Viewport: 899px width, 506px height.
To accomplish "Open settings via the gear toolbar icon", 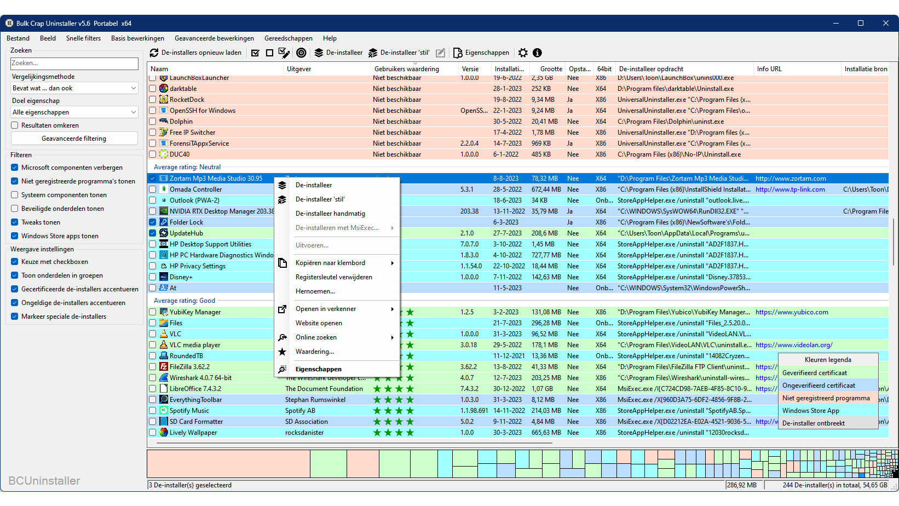I will pyautogui.click(x=523, y=53).
